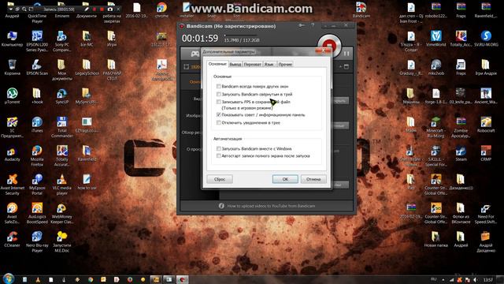Select the Компьютер desktop icon
This screenshot has height=284, width=504.
tap(13, 39)
